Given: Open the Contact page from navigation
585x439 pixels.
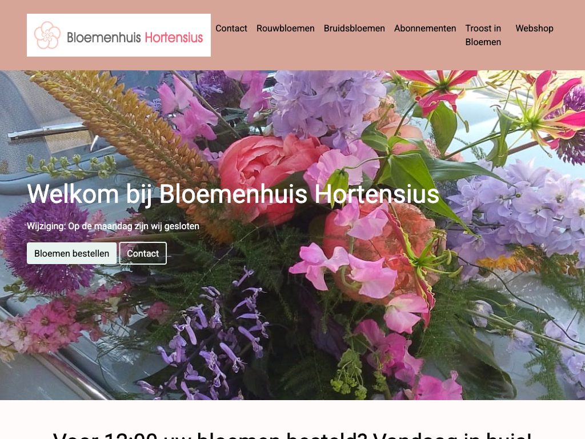Looking at the screenshot, I should point(231,29).
